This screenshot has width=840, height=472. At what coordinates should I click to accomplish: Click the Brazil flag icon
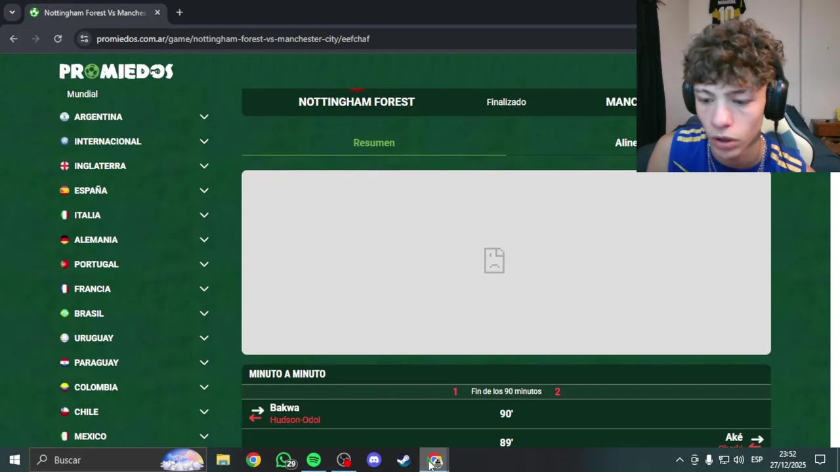[64, 313]
